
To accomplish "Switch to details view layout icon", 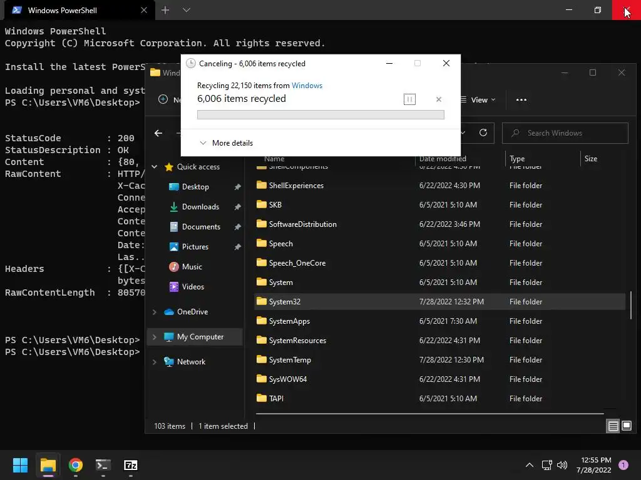I will point(613,426).
